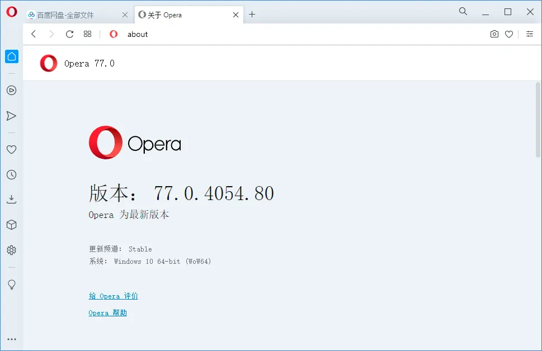
Task: Take a snapshot with the camera icon
Action: [x=494, y=34]
